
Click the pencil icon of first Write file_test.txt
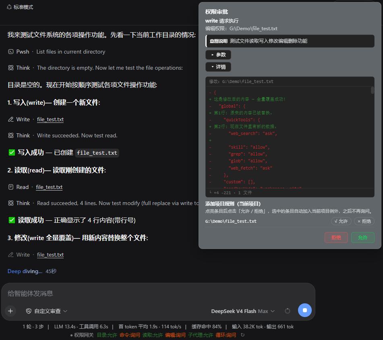tap(11, 119)
